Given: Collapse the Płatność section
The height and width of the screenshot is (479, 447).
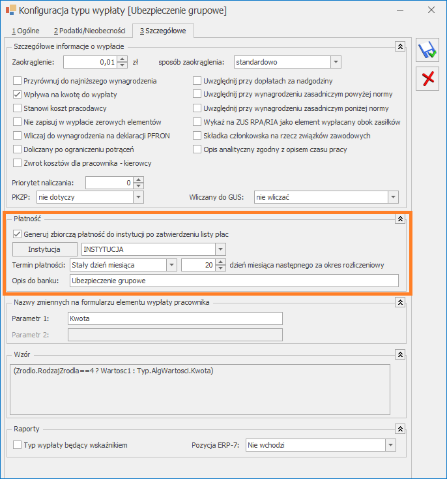Looking at the screenshot, I should click(400, 219).
